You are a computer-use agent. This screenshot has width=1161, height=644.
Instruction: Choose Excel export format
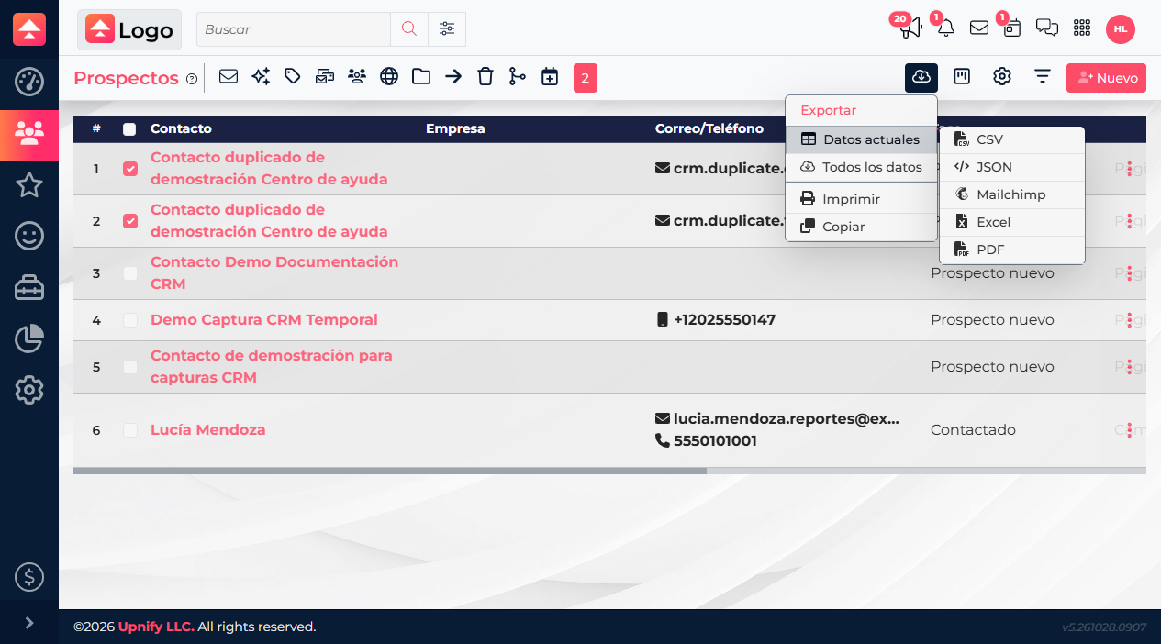point(1012,222)
